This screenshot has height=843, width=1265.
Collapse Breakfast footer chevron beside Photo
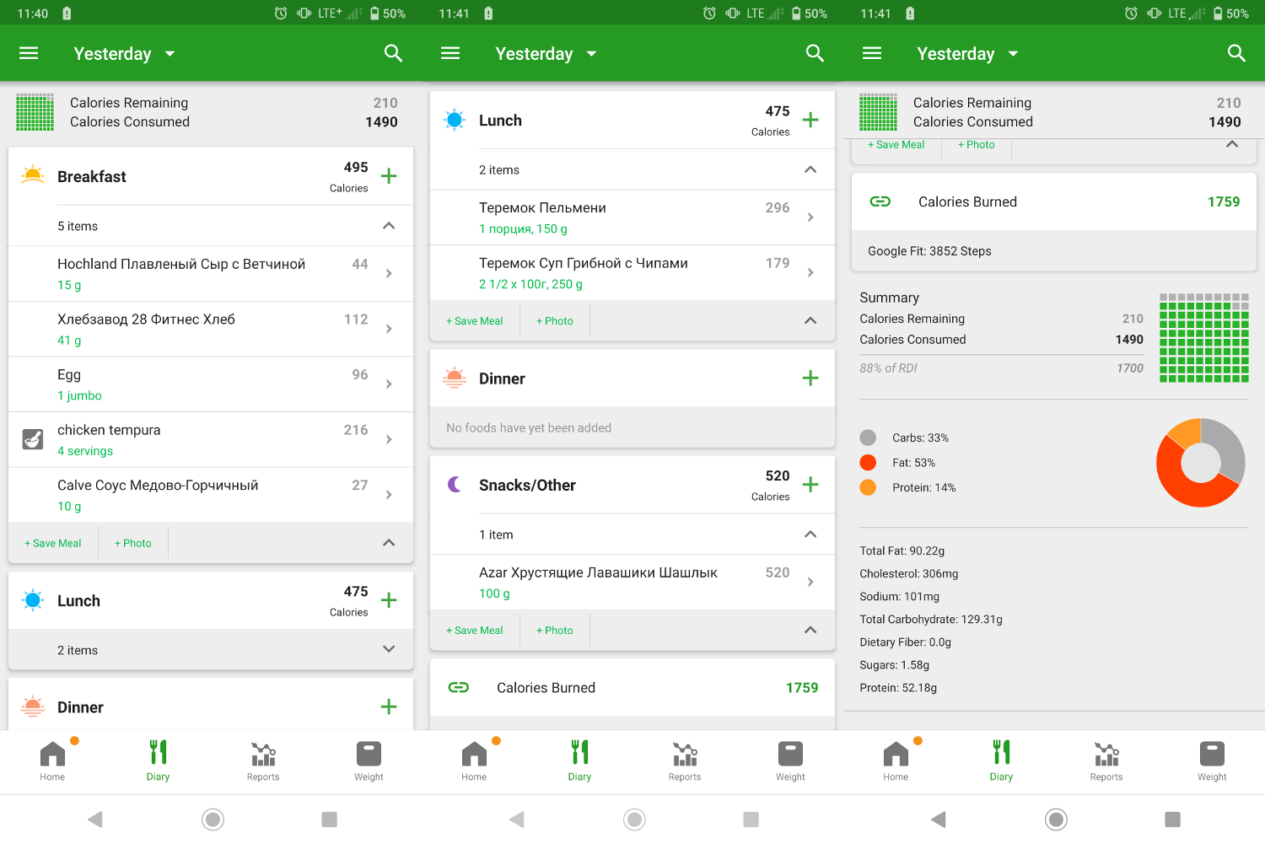click(x=389, y=543)
